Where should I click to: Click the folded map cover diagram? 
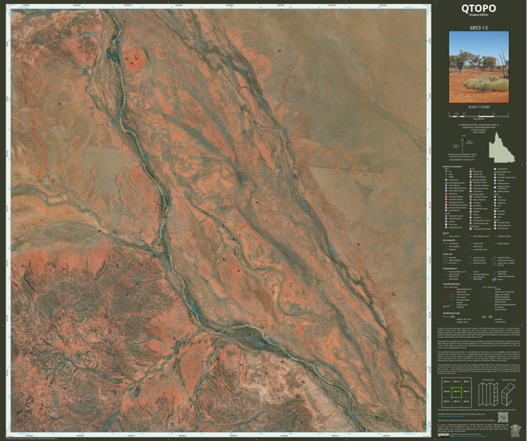(509, 394)
